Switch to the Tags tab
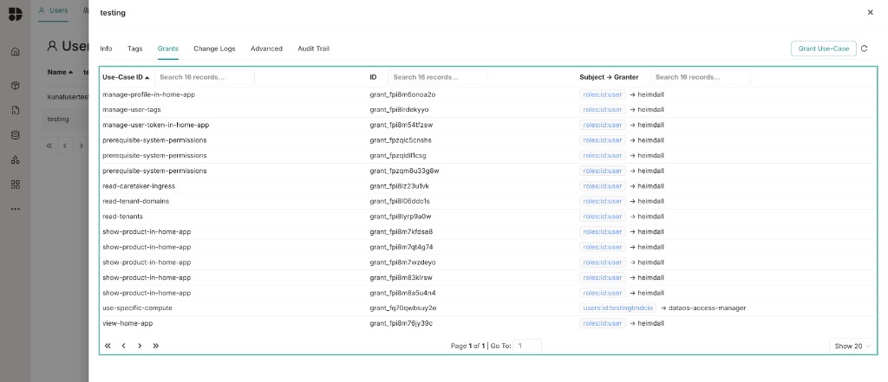The width and height of the screenshot is (888, 382). [x=134, y=49]
